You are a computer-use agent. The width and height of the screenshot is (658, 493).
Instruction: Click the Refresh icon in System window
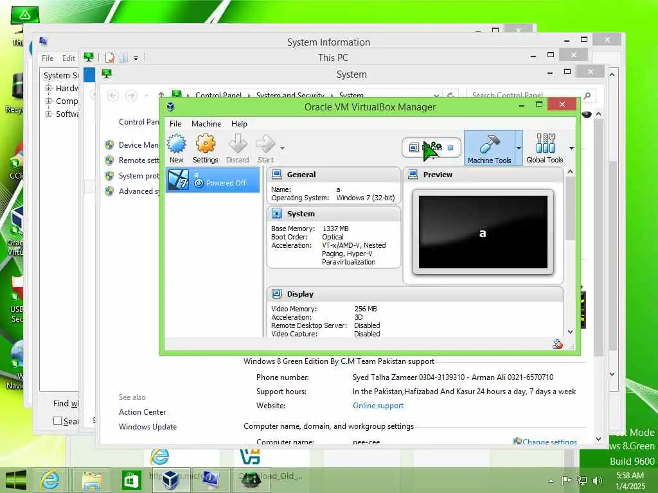[450, 96]
